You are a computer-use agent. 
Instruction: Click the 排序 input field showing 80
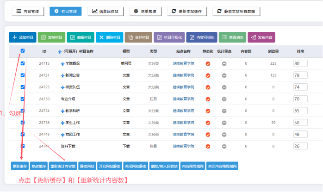[300, 63]
